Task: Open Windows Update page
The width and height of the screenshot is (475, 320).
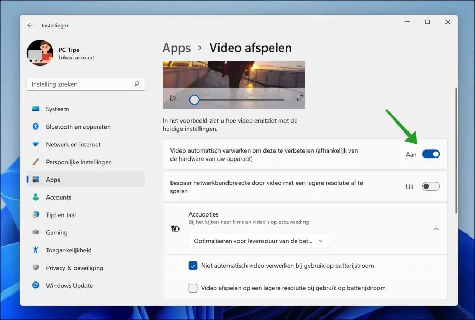Action: click(85, 286)
